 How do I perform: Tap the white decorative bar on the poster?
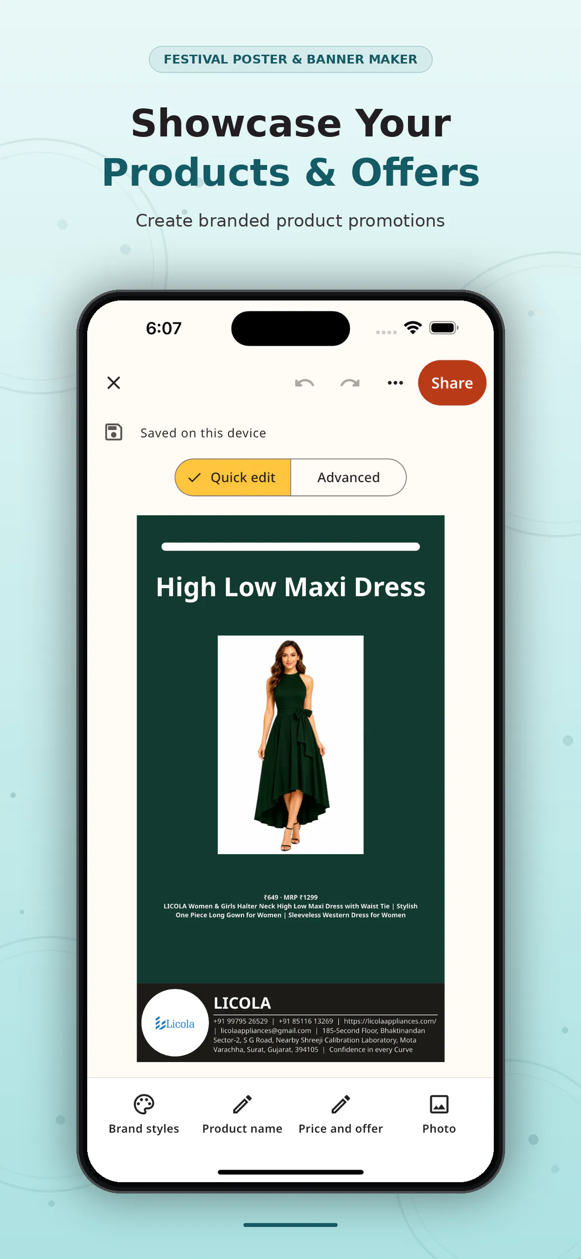(x=291, y=546)
